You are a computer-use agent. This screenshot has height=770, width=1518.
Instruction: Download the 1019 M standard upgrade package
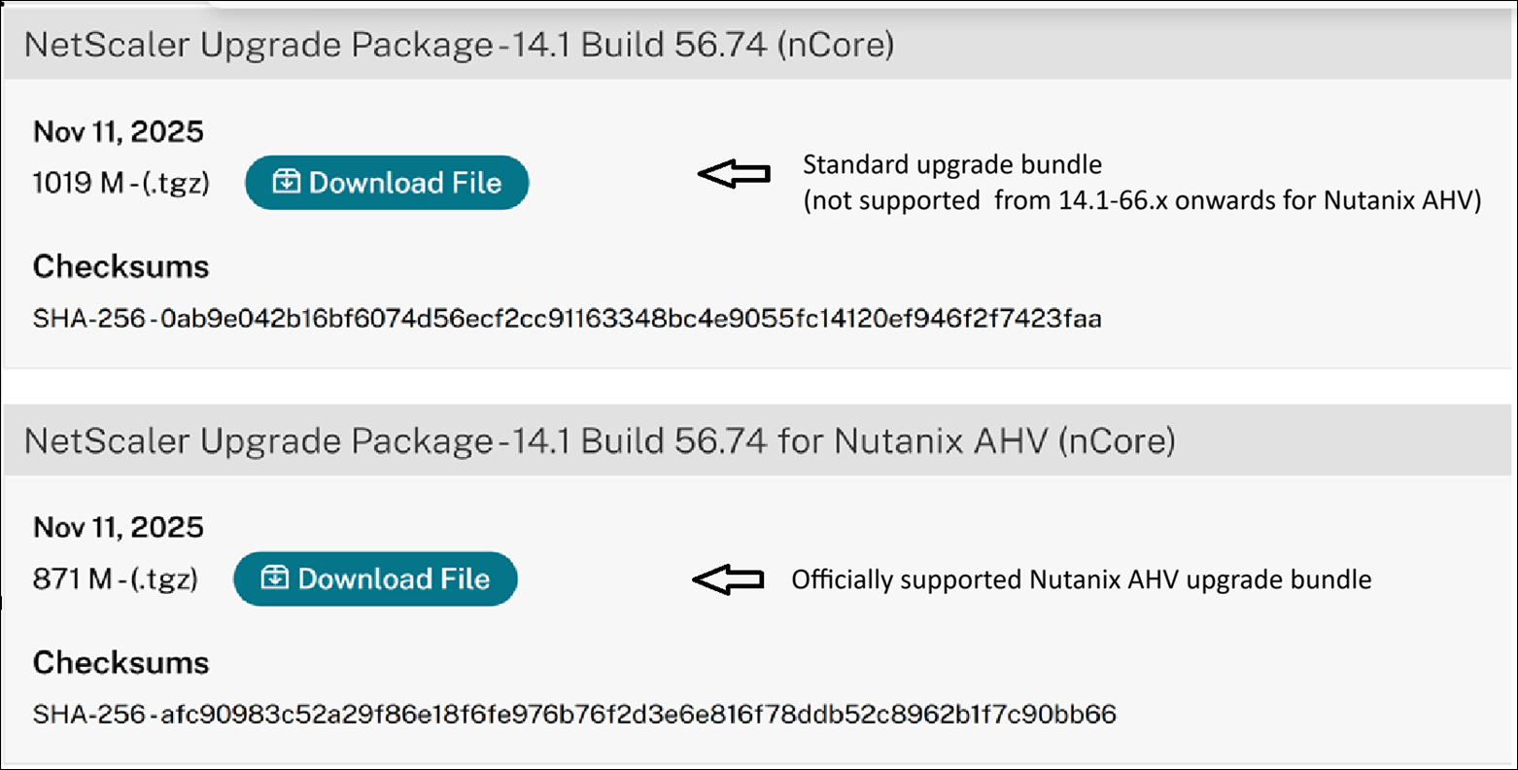tap(386, 182)
